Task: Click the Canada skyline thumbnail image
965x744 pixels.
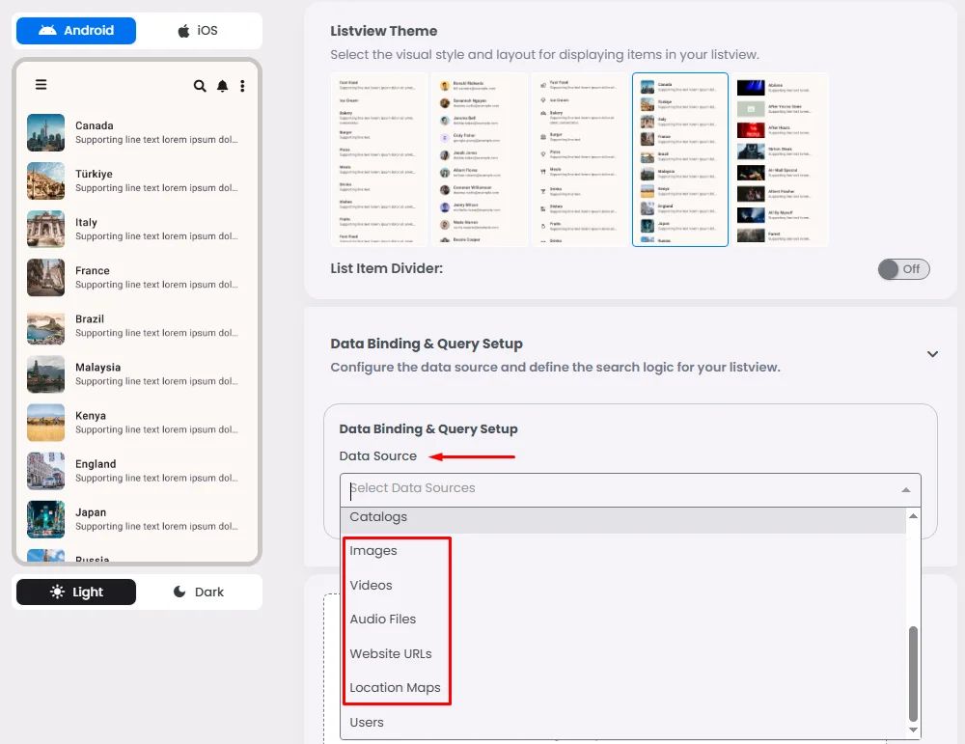Action: [x=45, y=132]
